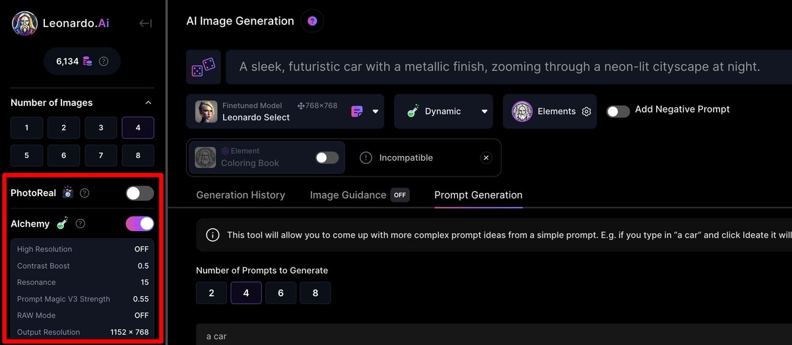
Task: Set number of images to 8
Action: click(137, 155)
